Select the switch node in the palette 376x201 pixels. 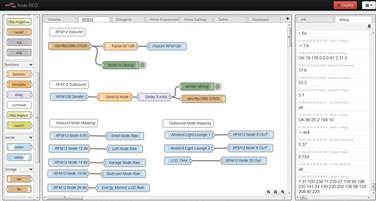click(x=19, y=125)
